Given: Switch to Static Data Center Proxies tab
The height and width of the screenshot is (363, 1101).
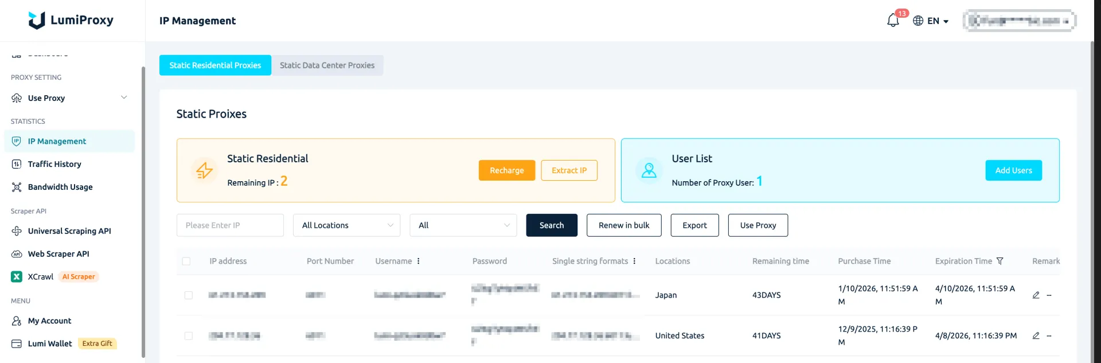Looking at the screenshot, I should click(x=327, y=65).
